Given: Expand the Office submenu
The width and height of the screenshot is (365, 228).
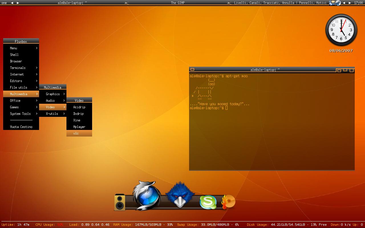Looking at the screenshot, I should click(21, 101).
